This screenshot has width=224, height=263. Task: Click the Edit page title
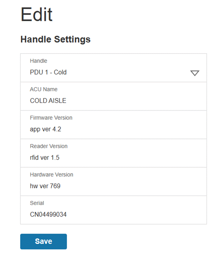point(36,14)
